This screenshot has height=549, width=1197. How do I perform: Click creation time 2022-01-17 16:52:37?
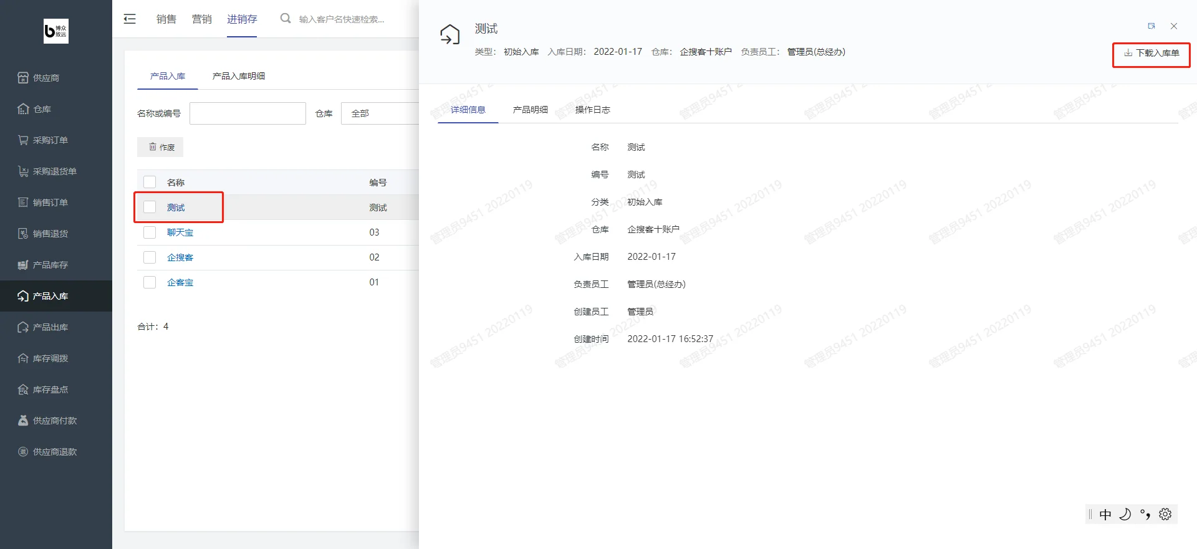point(670,339)
